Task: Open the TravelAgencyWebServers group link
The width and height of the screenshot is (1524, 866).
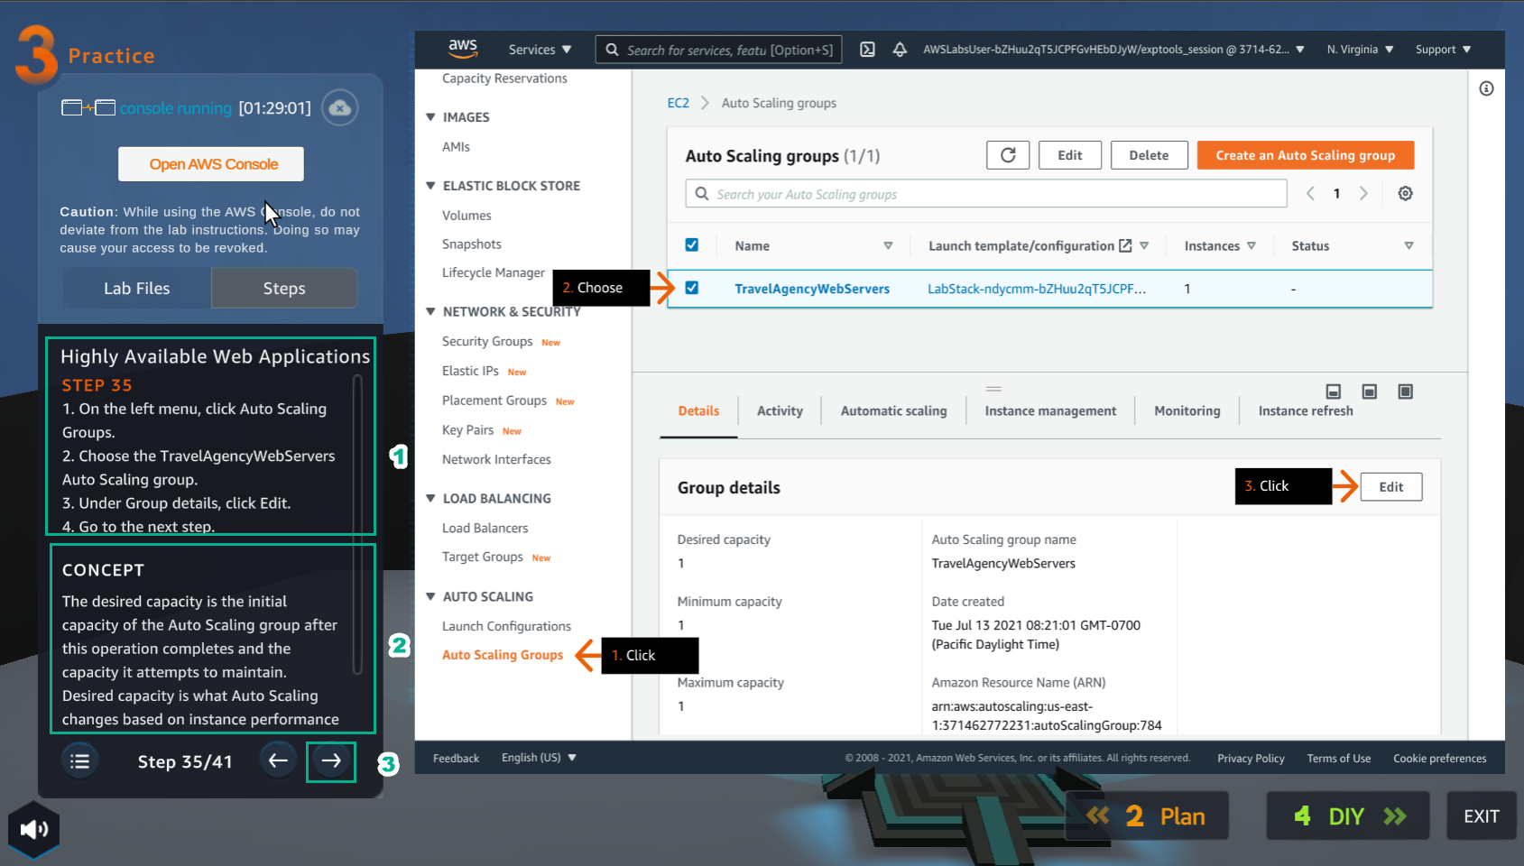Action: click(811, 289)
